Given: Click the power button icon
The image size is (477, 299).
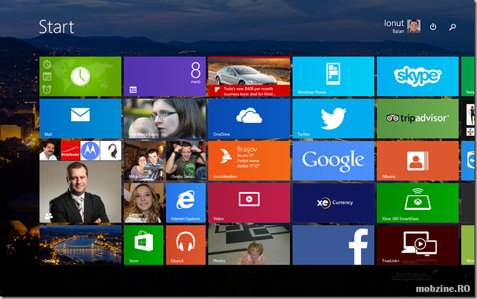Looking at the screenshot, I should pyautogui.click(x=433, y=27).
